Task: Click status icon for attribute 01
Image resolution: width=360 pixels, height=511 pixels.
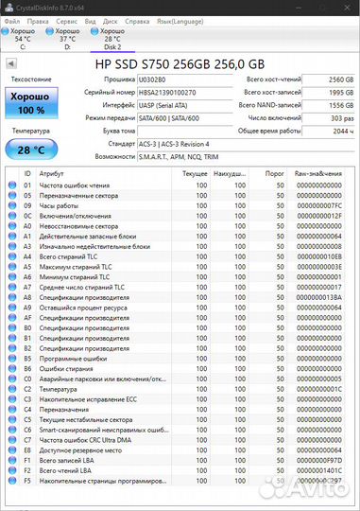Action: click(x=12, y=185)
